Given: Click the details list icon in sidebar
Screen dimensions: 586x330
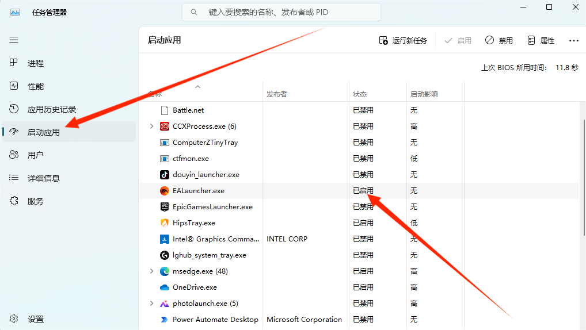Looking at the screenshot, I should tap(14, 178).
